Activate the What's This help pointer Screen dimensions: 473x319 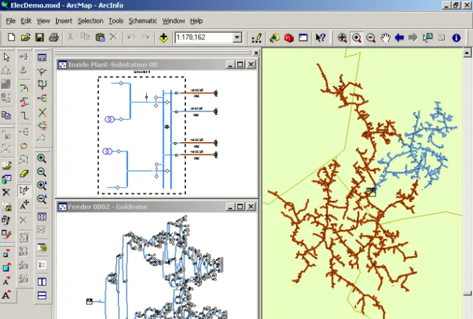click(x=320, y=38)
